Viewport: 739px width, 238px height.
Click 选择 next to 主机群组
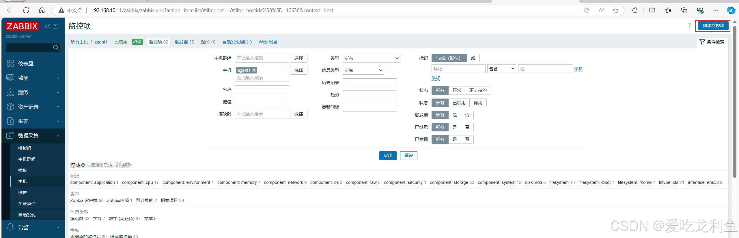[298, 58]
